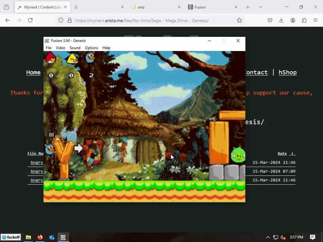This screenshot has height=242, width=323.
Task: Select the blue bird icon at the top
Action: pos(90,57)
